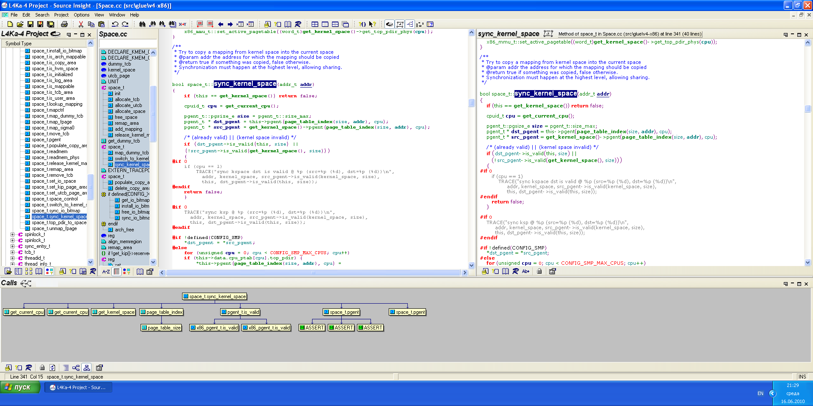
Task: Click the Print toolbar icon
Action: (x=64, y=24)
